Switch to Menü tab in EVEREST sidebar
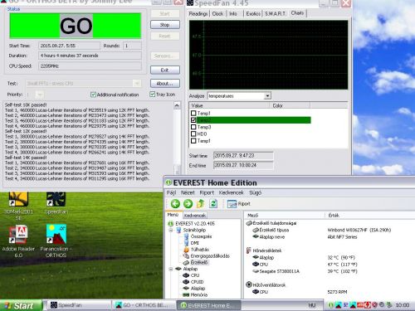 (x=173, y=215)
